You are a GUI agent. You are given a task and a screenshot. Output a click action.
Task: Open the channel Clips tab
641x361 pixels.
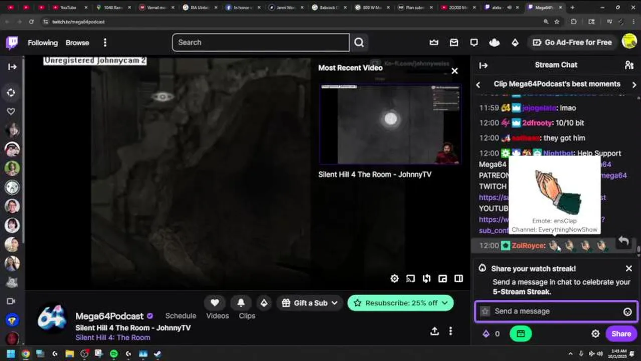coord(247,316)
